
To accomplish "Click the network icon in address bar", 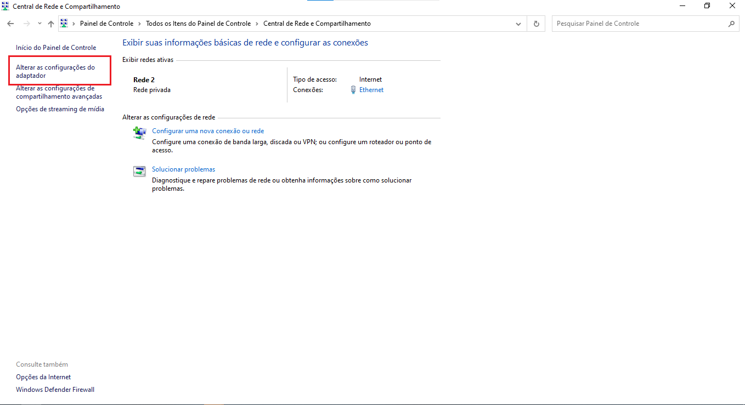I will click(x=64, y=24).
